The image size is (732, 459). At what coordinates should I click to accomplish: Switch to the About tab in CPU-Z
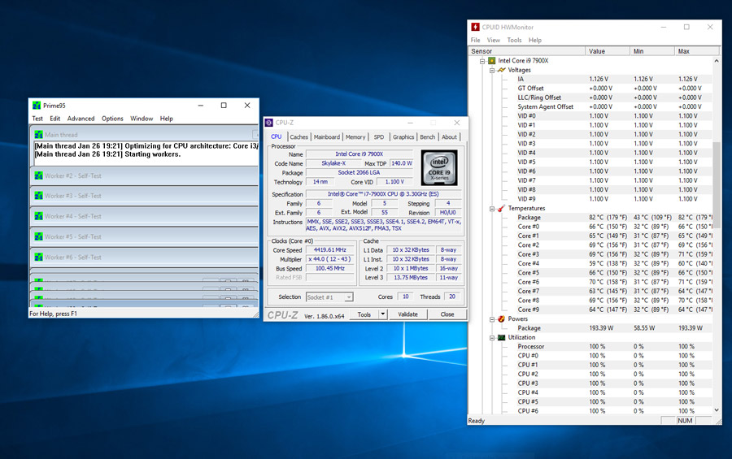[449, 137]
